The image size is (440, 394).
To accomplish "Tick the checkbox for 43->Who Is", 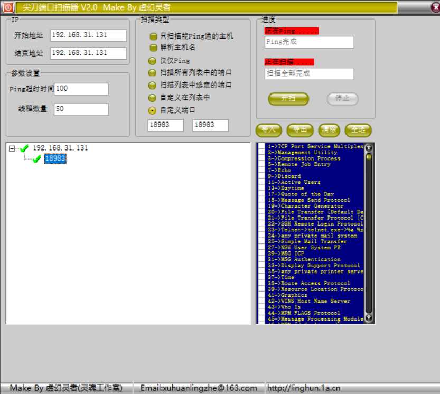I will point(261,307).
